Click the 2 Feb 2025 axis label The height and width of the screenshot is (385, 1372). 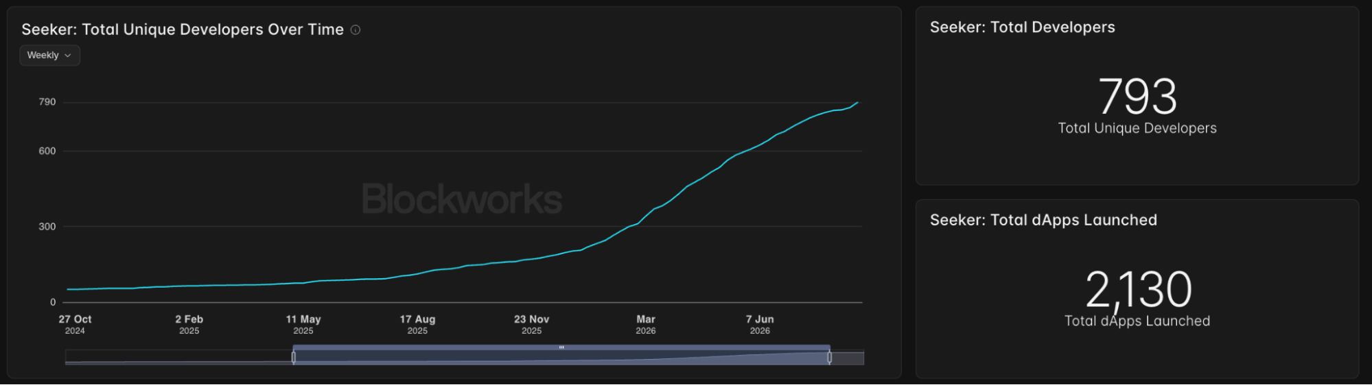point(189,325)
